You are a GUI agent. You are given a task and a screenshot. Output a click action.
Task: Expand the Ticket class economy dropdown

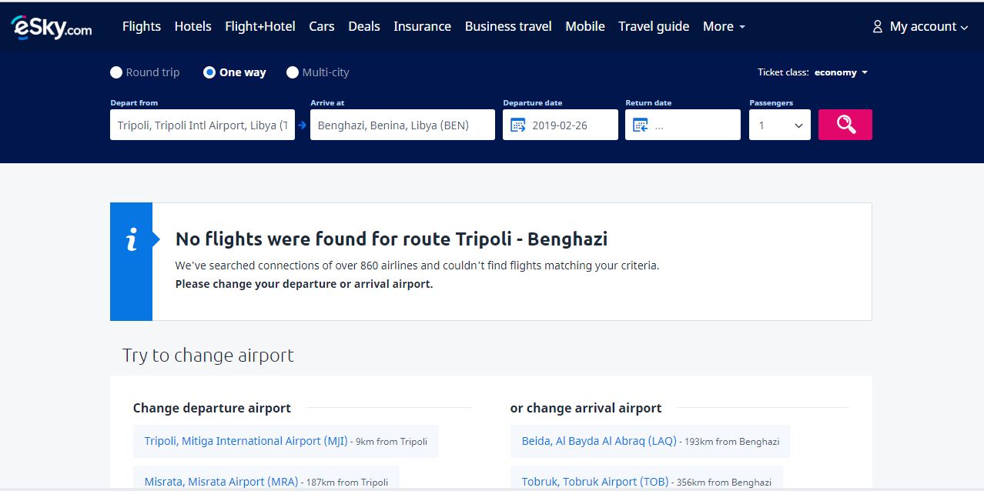840,72
